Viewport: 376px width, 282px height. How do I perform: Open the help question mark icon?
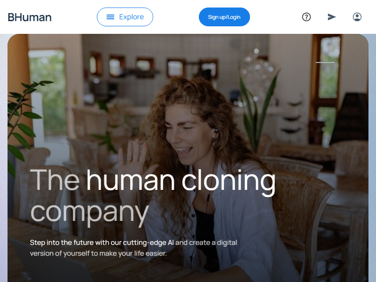point(306,17)
